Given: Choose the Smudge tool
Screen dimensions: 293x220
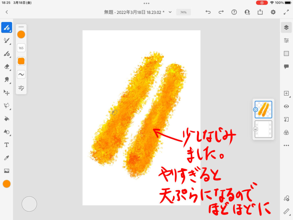Looking at the screenshot, I should click(7, 79).
